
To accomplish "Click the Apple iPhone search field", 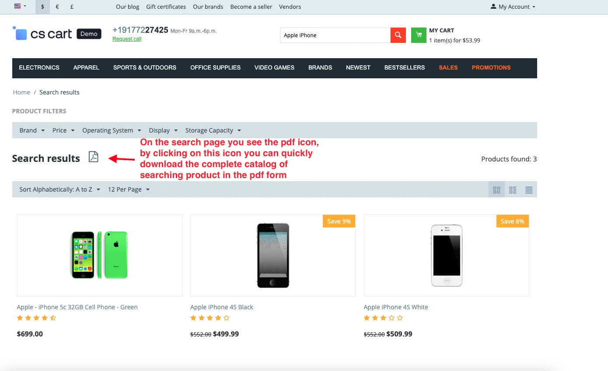I will click(x=335, y=35).
